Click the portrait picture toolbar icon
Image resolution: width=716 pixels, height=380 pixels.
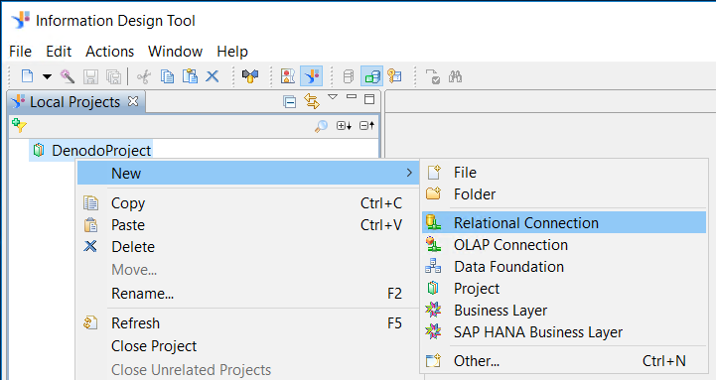288,76
